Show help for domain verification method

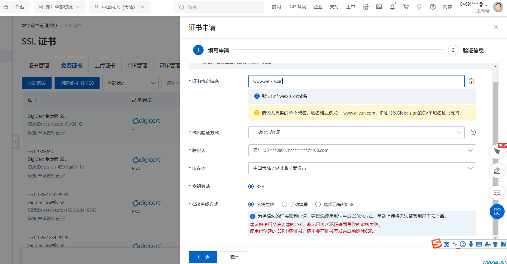point(473,132)
